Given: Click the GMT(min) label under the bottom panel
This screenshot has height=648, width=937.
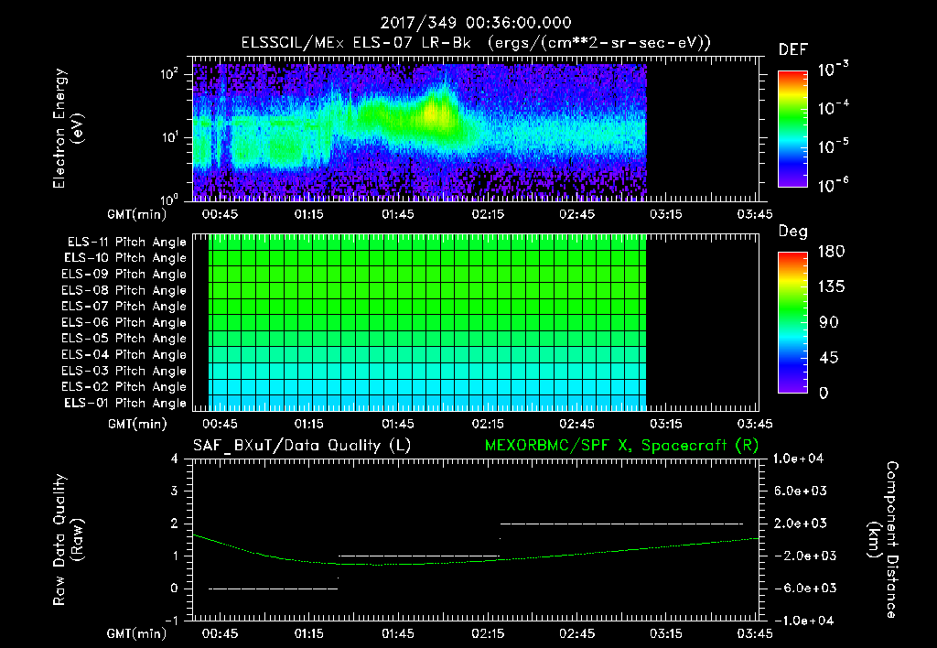Looking at the screenshot, I should pos(137,633).
